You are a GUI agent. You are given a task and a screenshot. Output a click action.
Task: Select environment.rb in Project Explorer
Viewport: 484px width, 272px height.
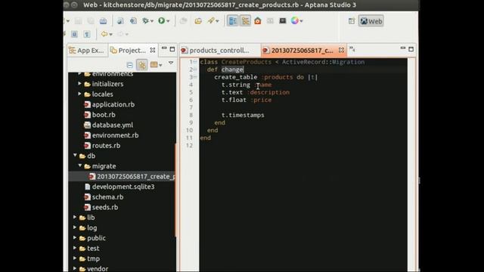(x=115, y=135)
